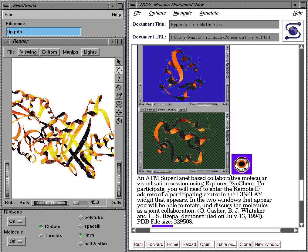
Task: Reset view with the house home icon
Action: coord(119,87)
